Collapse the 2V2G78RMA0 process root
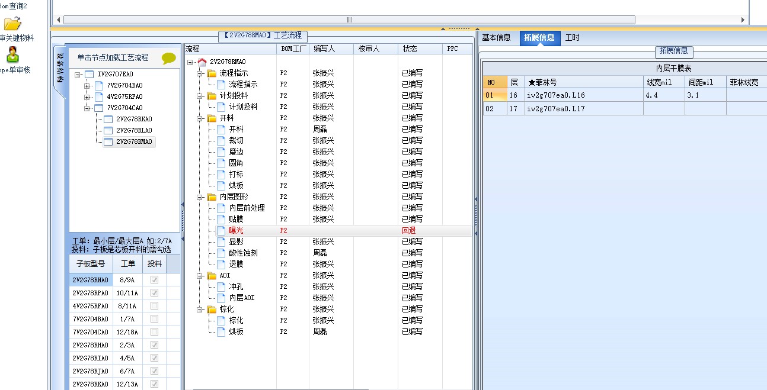 pos(190,62)
